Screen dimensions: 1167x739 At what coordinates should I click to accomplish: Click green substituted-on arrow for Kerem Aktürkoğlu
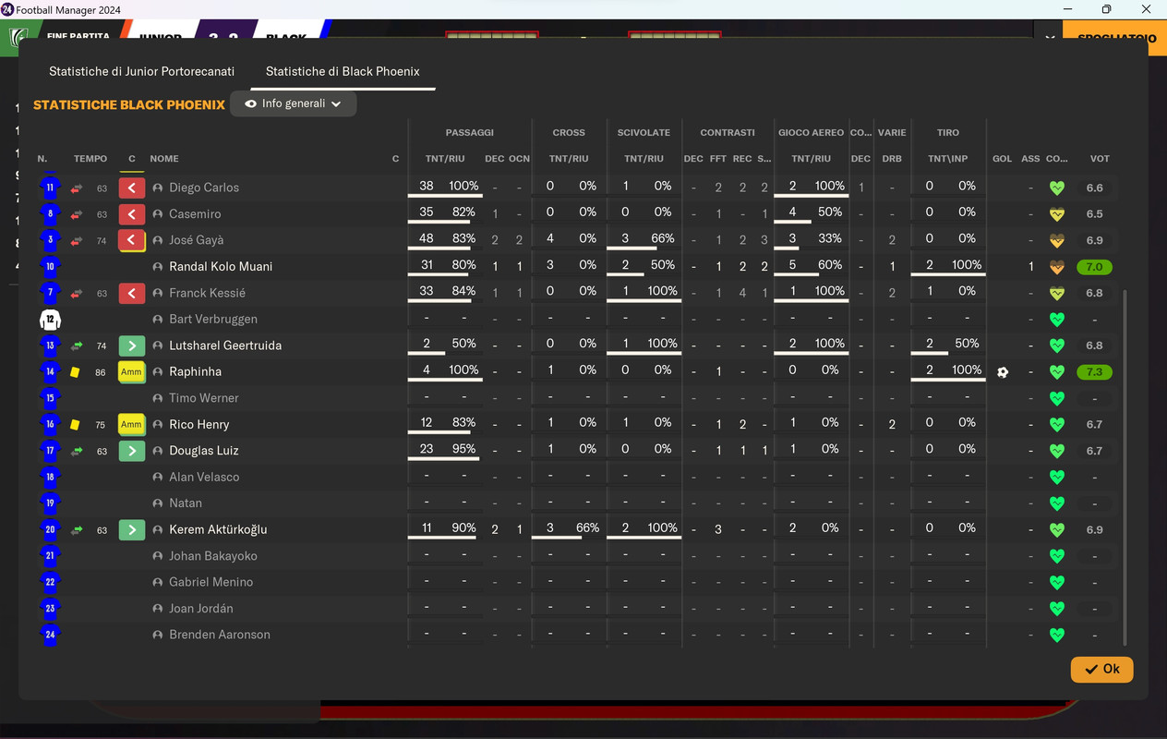(132, 530)
